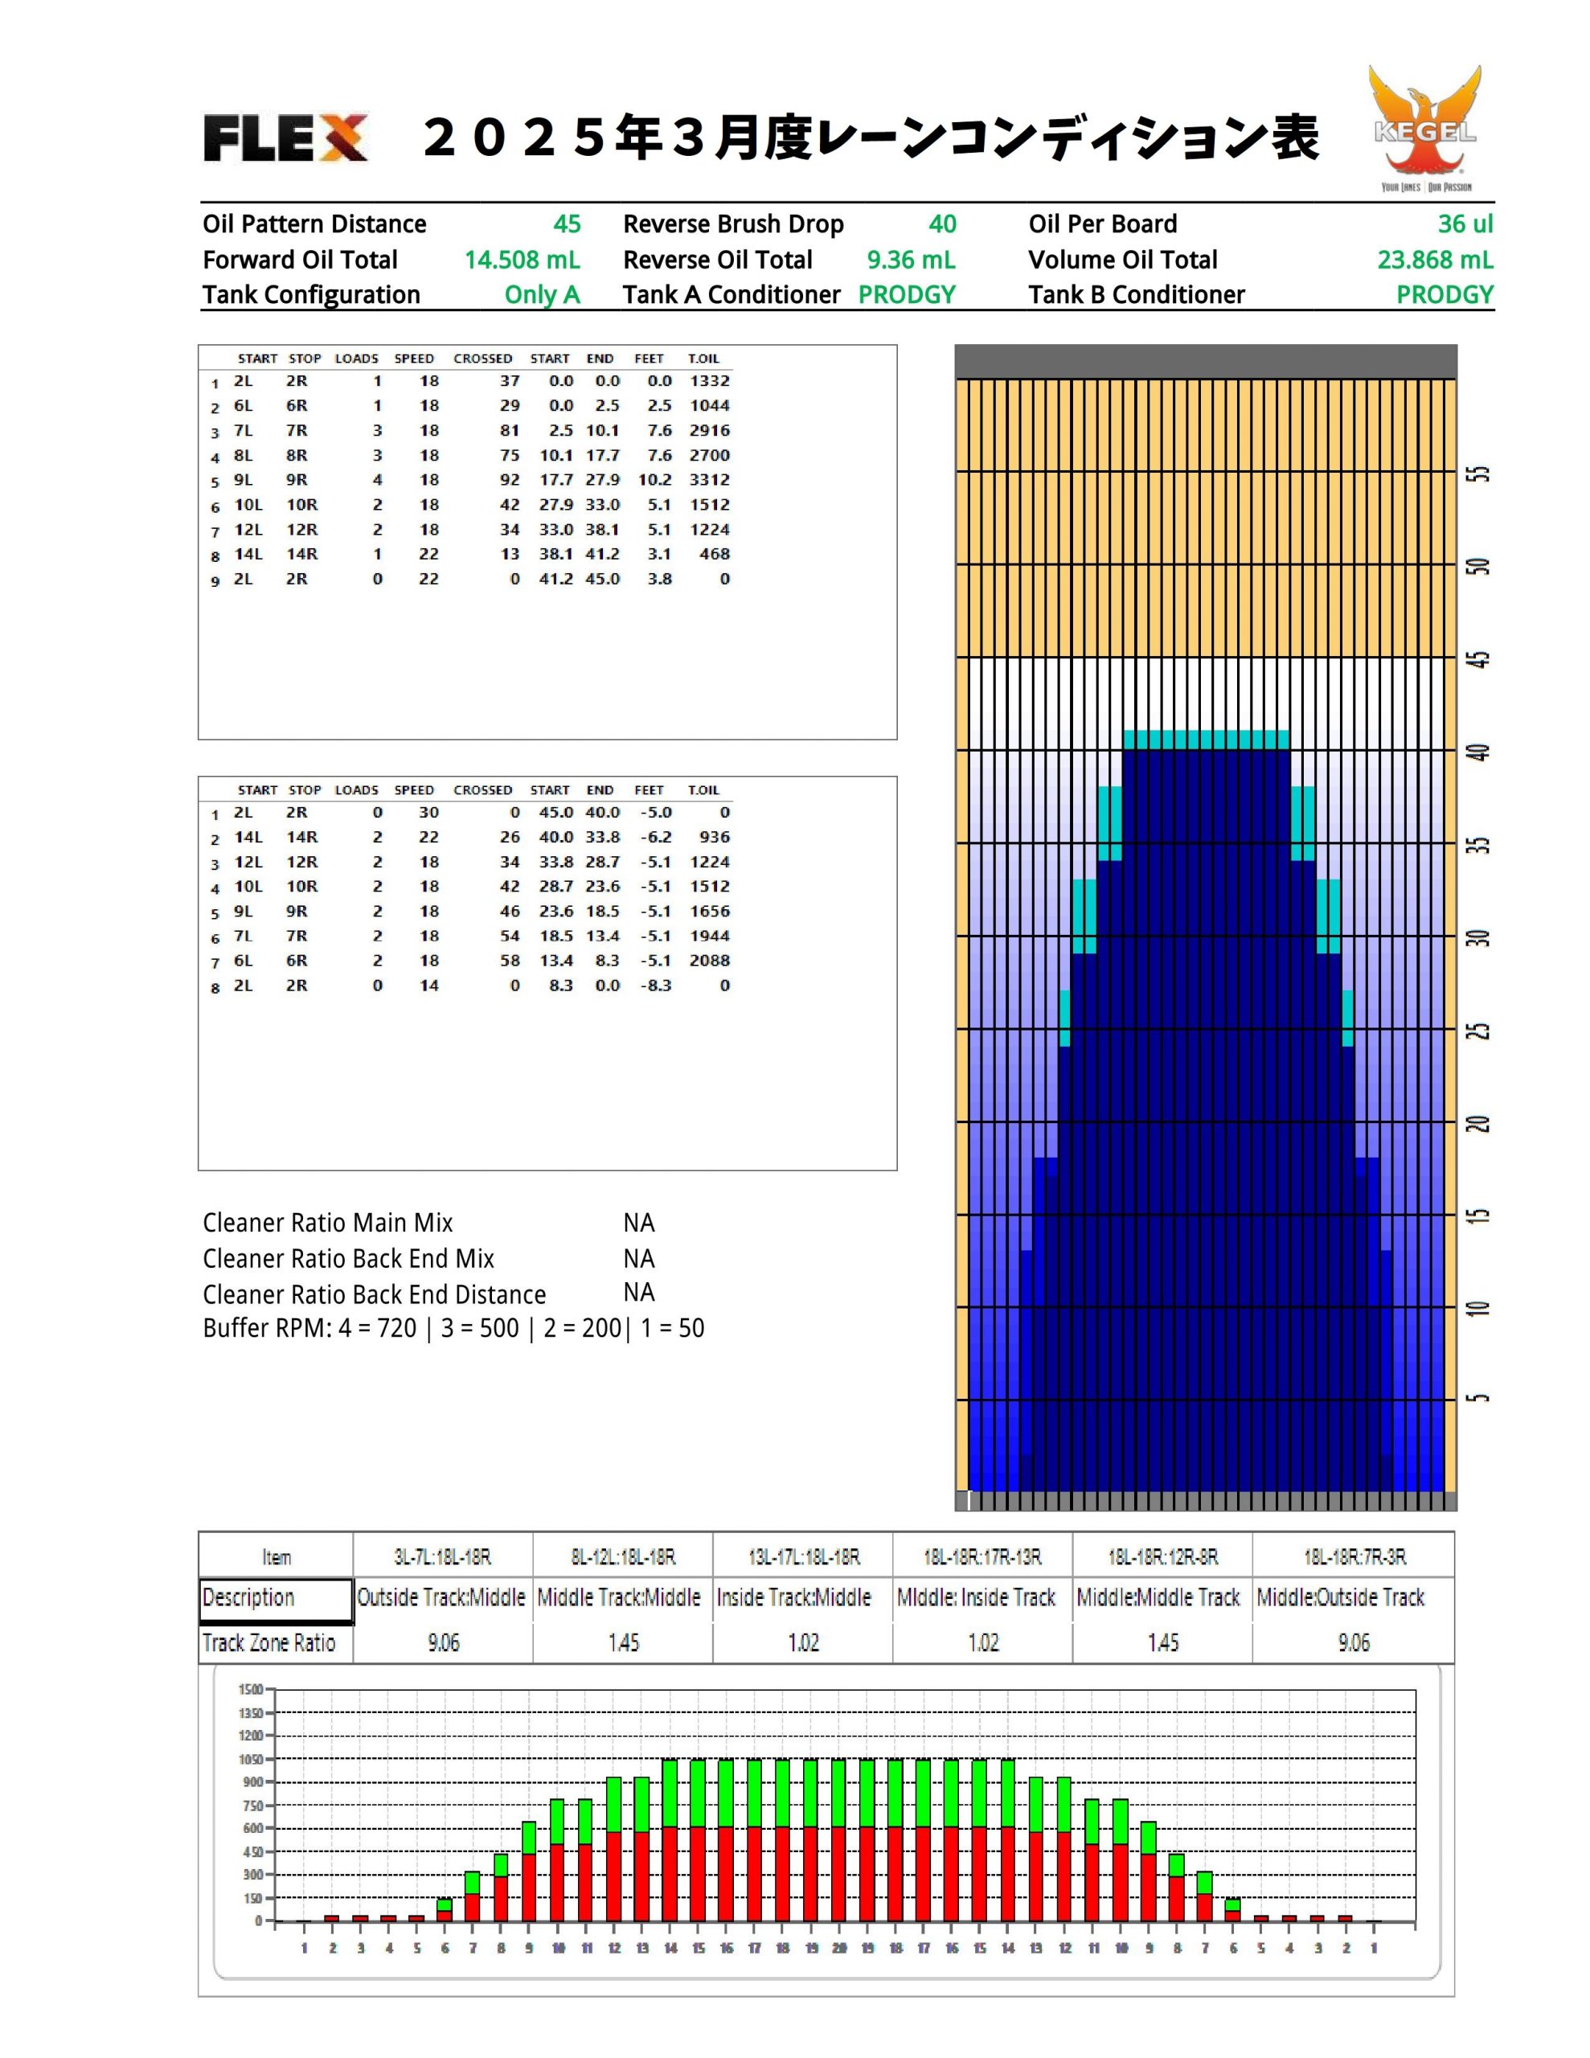Click the 18L-18R:12R-8R column header
Screen dimensions: 1590x2058
coord(1163,1556)
